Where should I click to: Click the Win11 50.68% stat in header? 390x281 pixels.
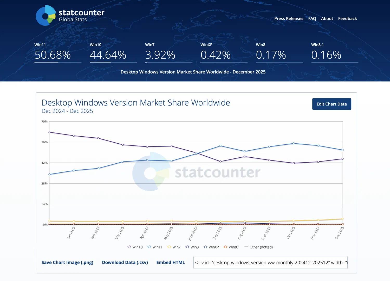click(x=53, y=55)
